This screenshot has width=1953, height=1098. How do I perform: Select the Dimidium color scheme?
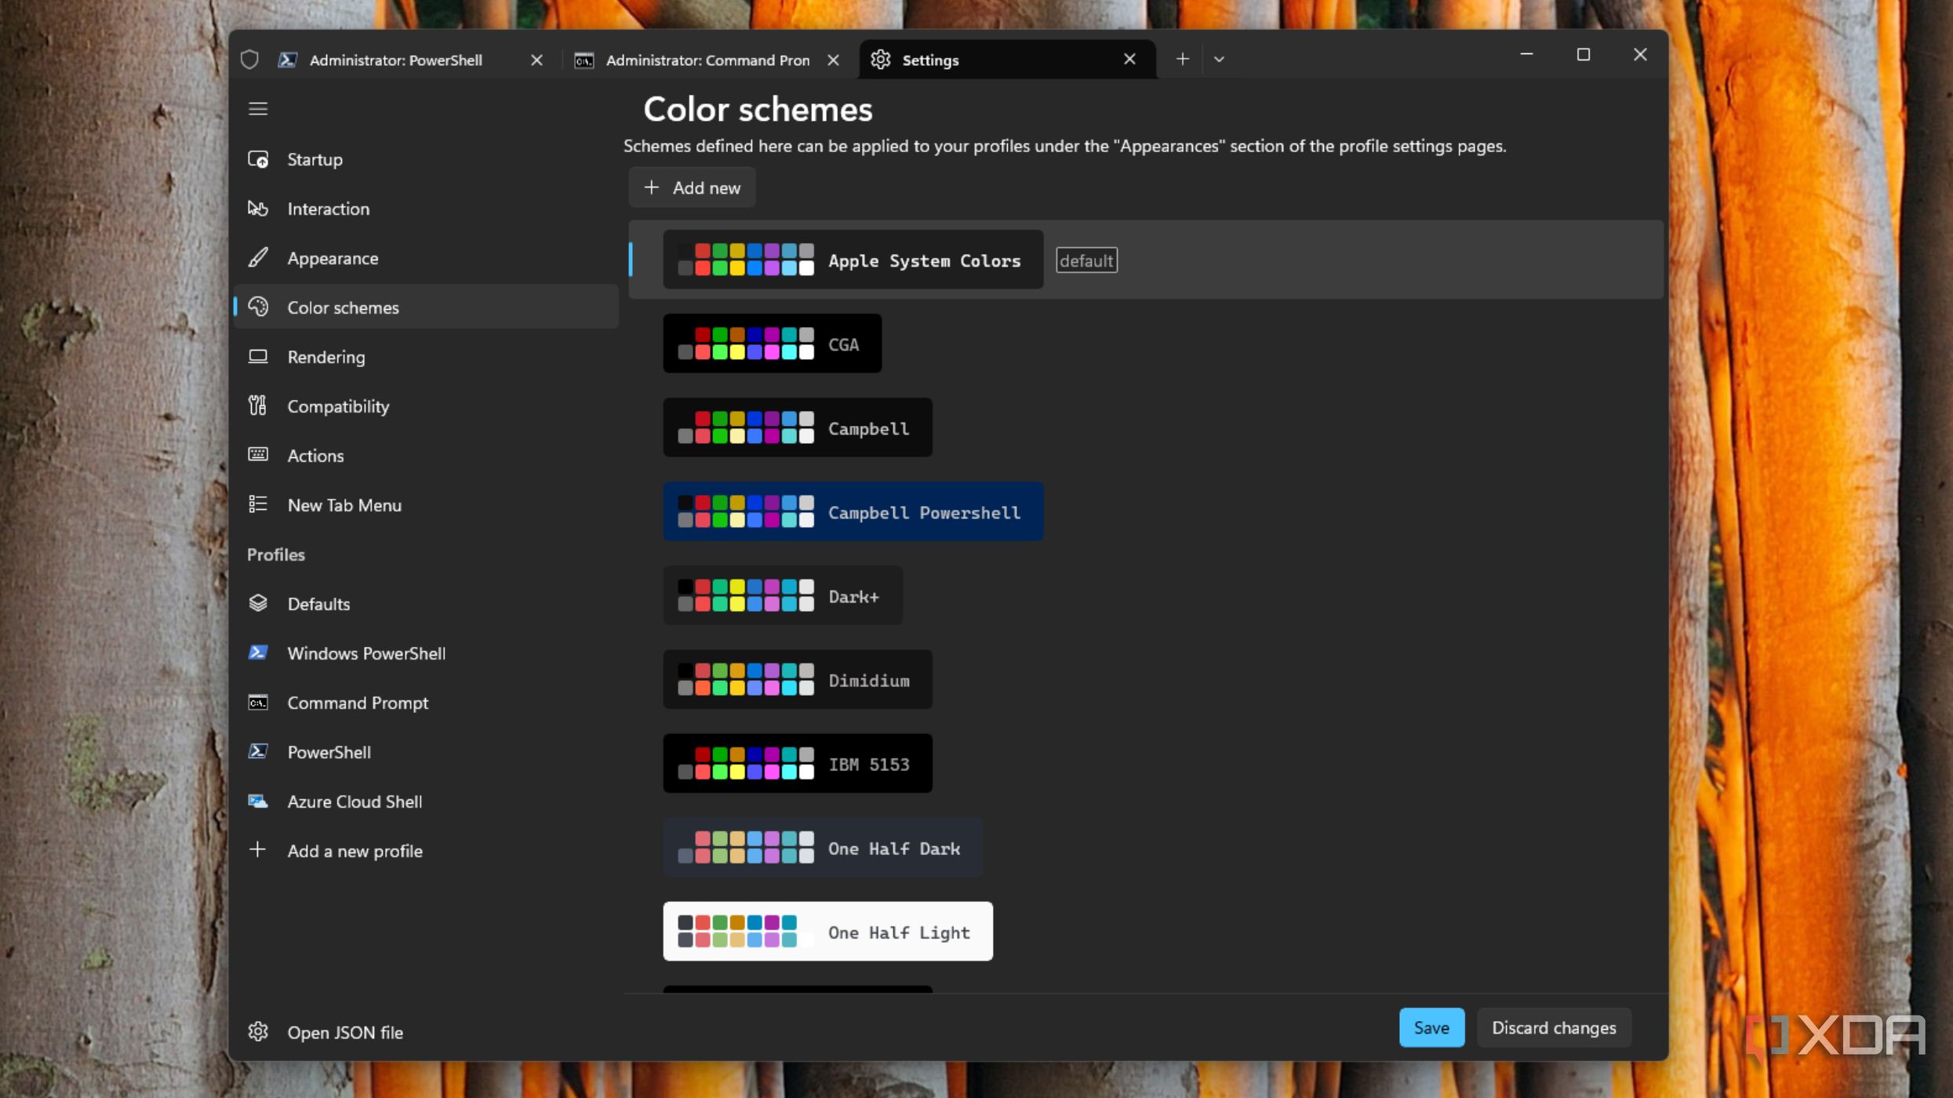(x=798, y=679)
